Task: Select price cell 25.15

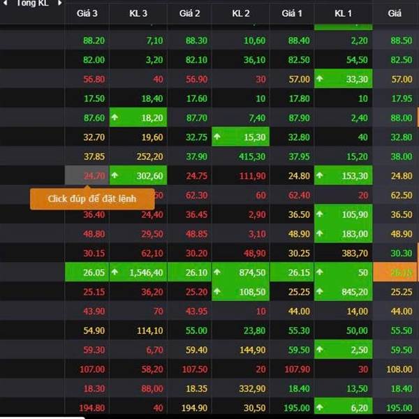Action: [87, 291]
